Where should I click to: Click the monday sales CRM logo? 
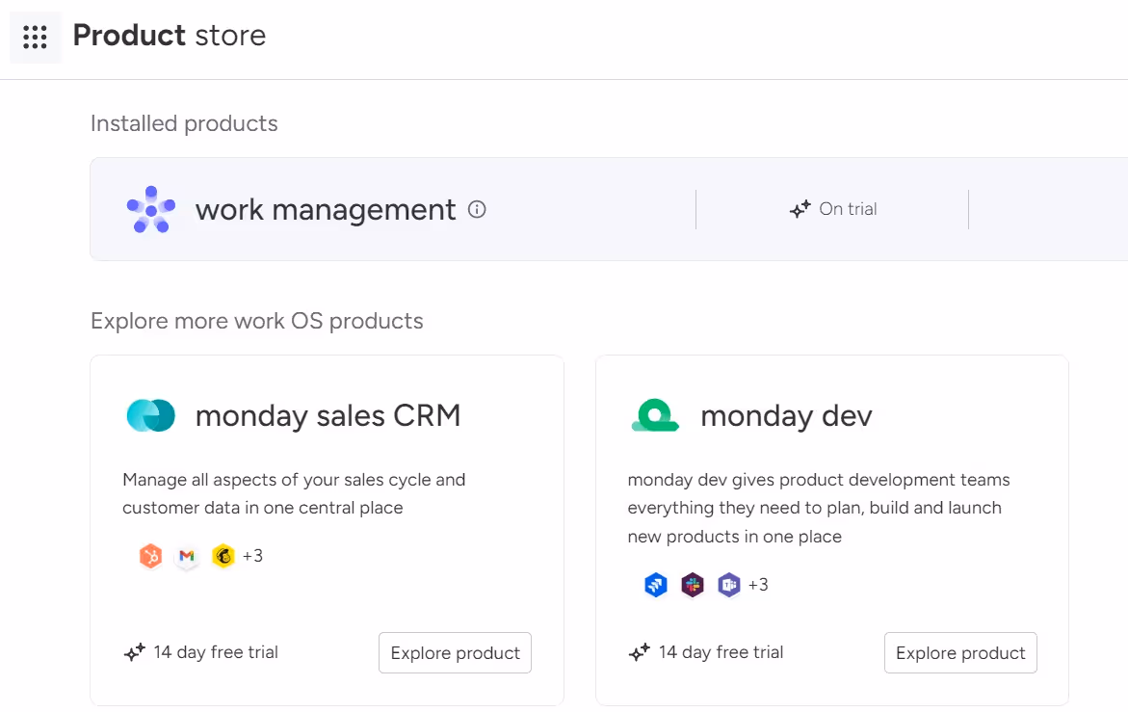click(150, 415)
